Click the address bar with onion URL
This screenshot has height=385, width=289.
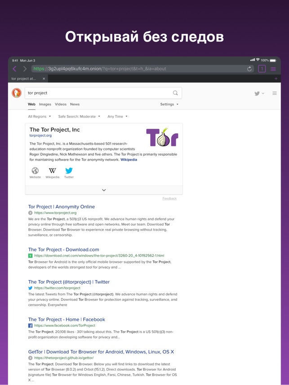pyautogui.click(x=143, y=69)
